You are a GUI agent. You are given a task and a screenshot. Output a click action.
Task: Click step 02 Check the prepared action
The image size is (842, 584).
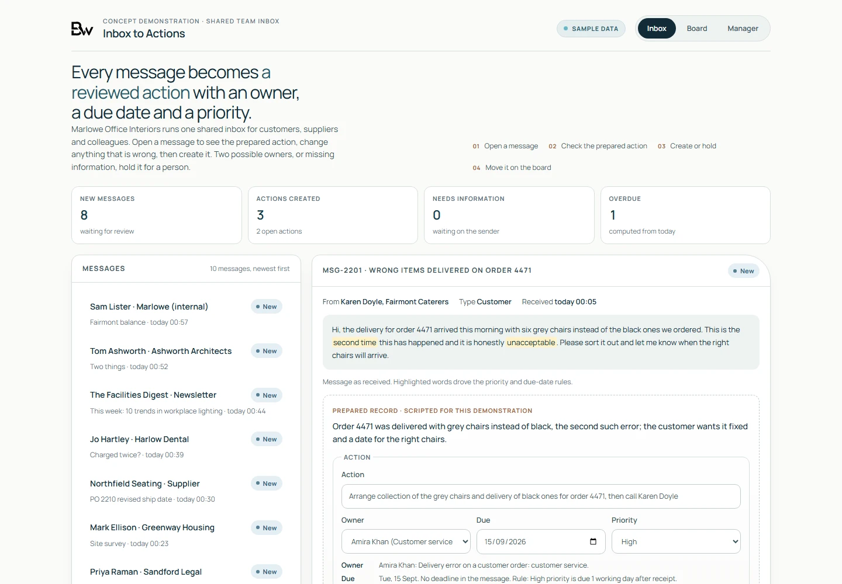pos(598,146)
